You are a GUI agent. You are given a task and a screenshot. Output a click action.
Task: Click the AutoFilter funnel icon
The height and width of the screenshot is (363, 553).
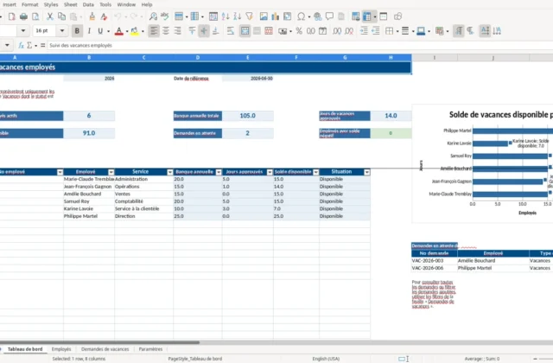(x=250, y=16)
